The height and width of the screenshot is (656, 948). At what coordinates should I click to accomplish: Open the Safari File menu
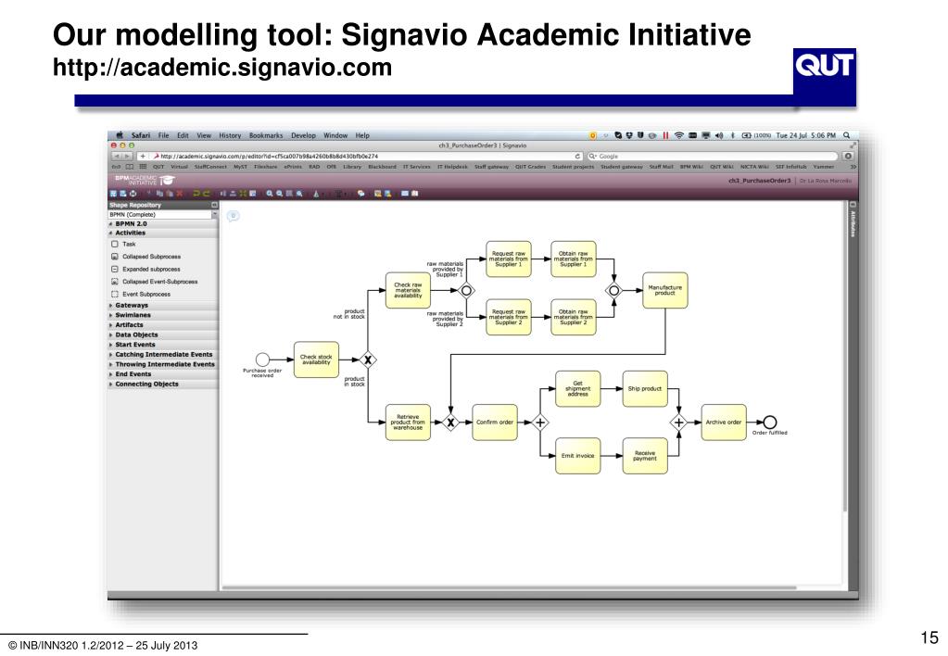(163, 135)
